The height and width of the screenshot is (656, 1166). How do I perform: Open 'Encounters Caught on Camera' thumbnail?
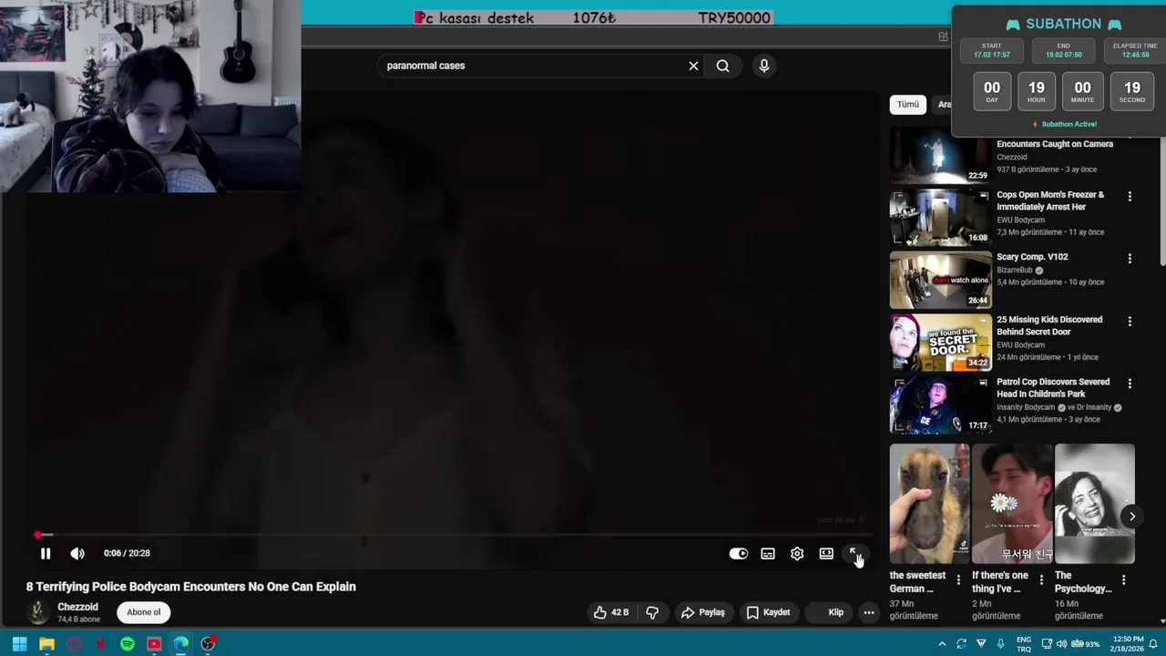pos(940,155)
